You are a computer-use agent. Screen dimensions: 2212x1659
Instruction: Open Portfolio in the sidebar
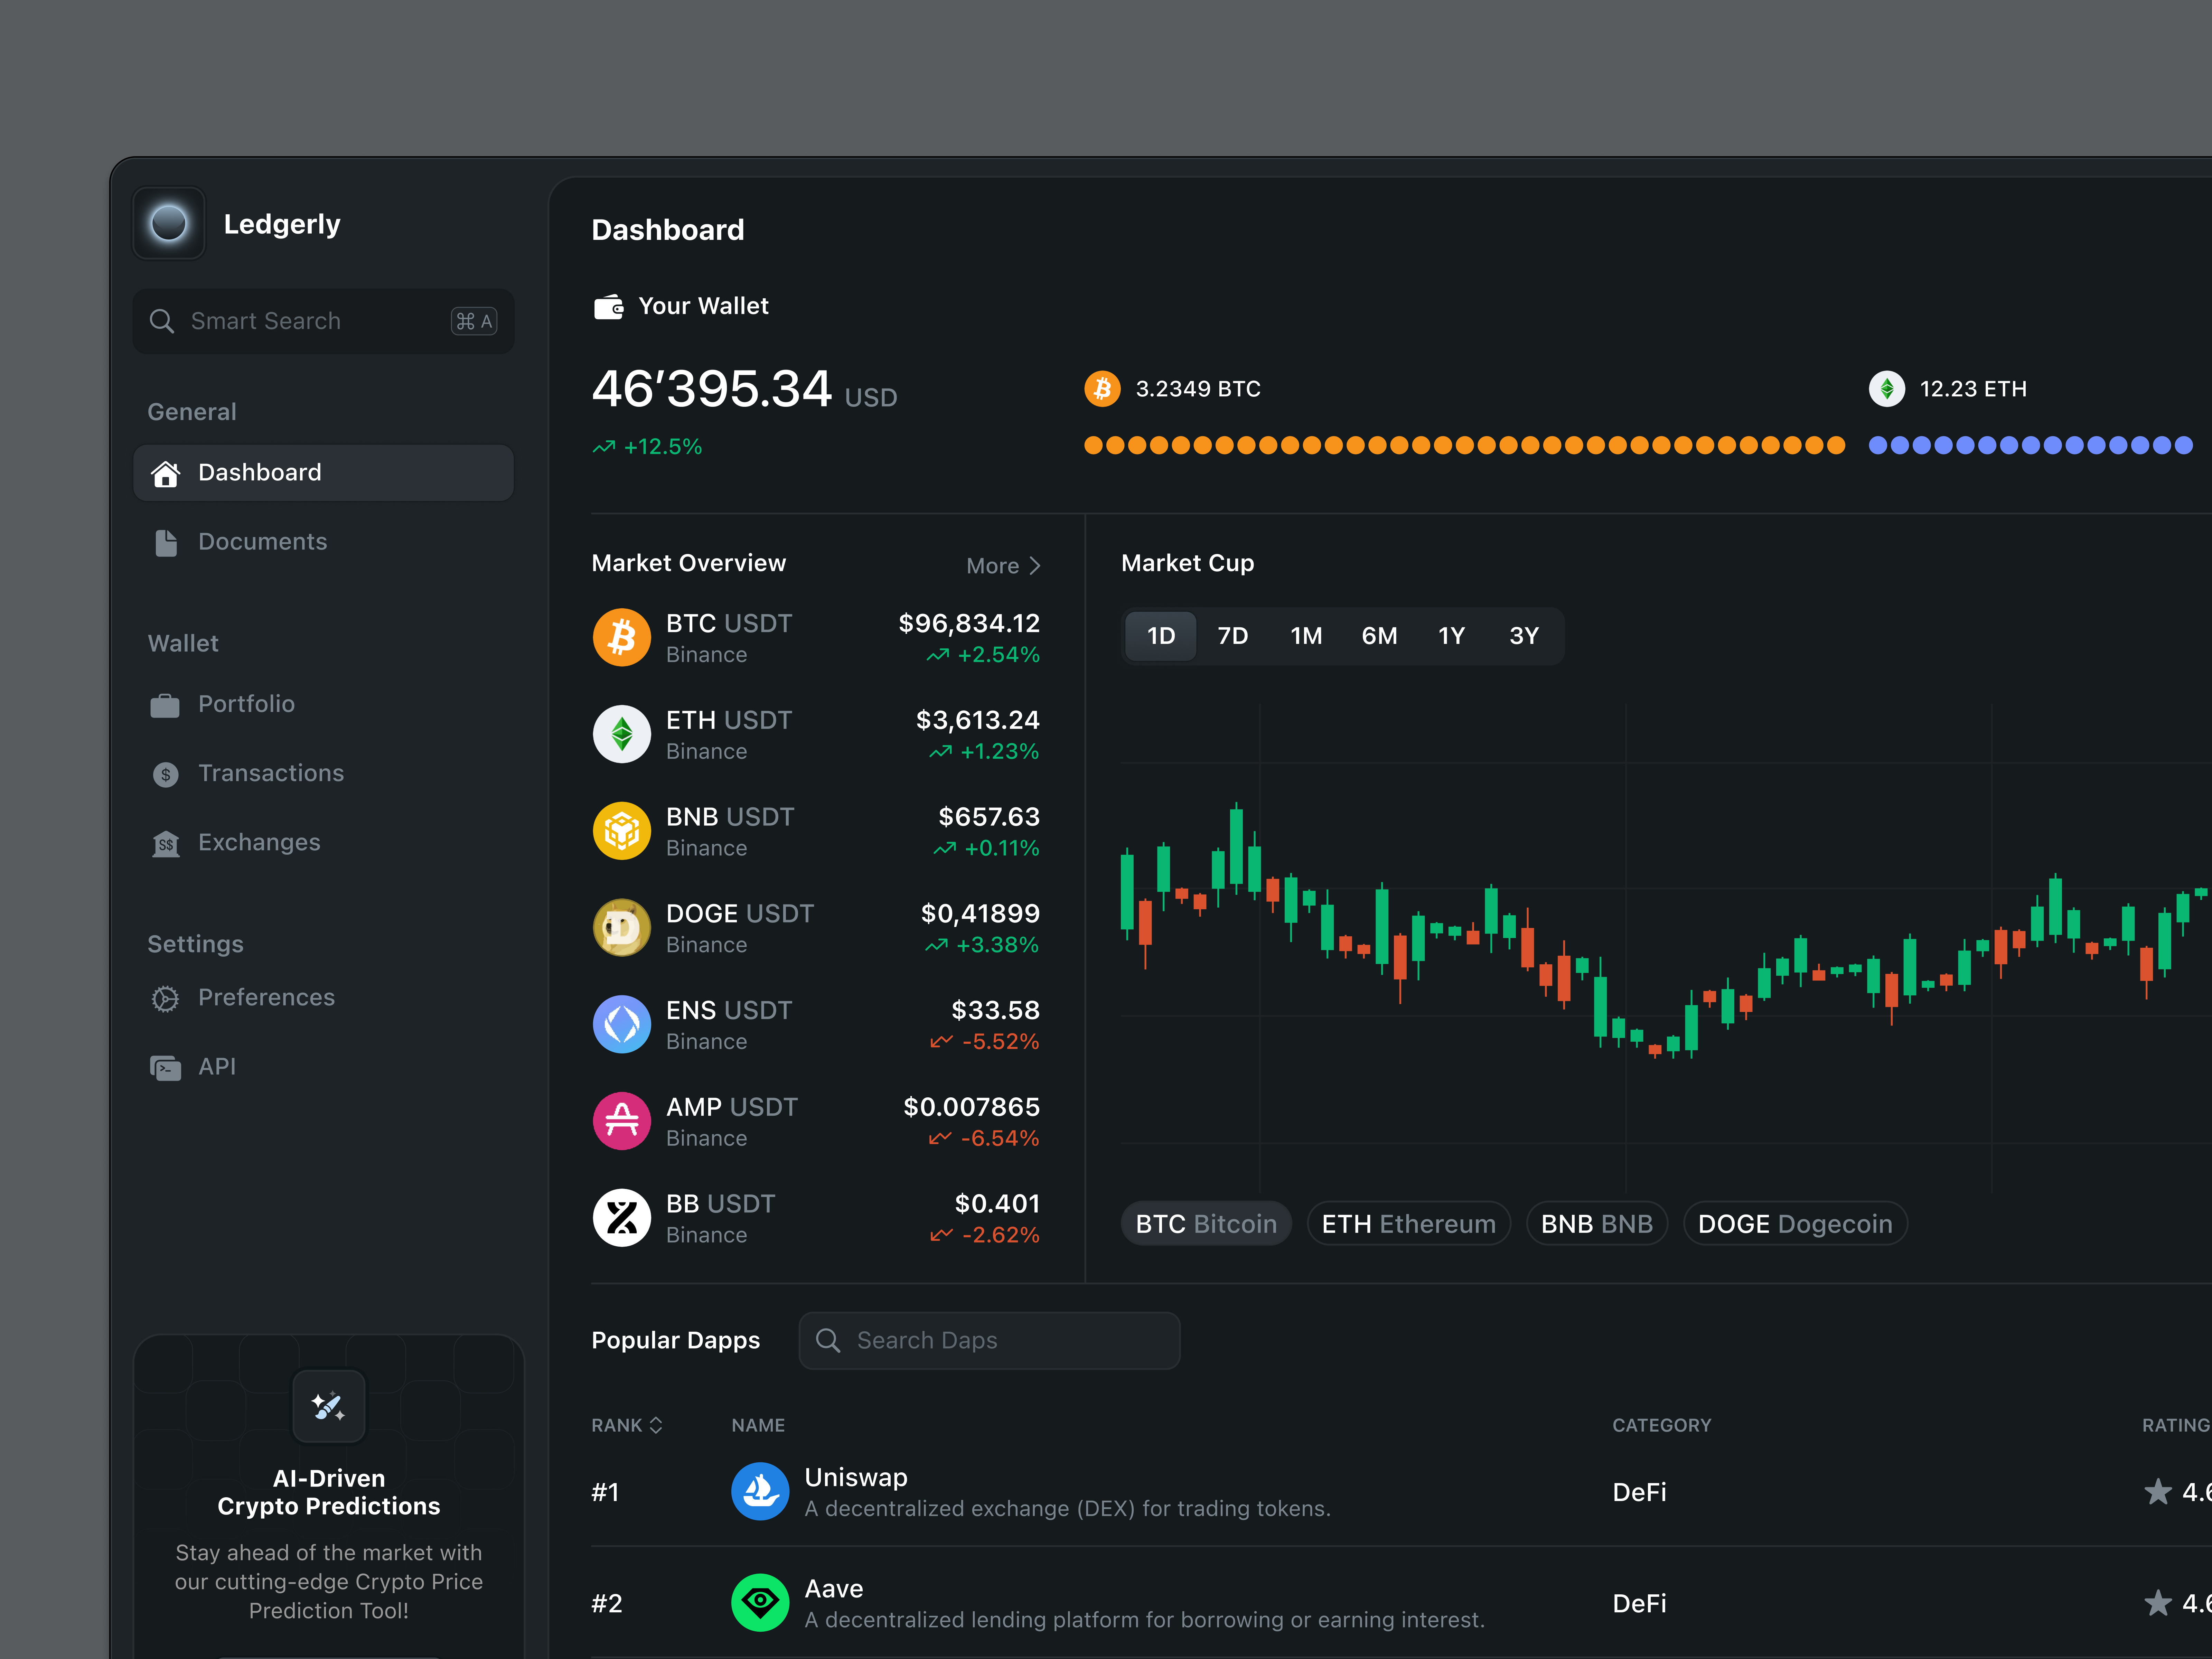(246, 704)
